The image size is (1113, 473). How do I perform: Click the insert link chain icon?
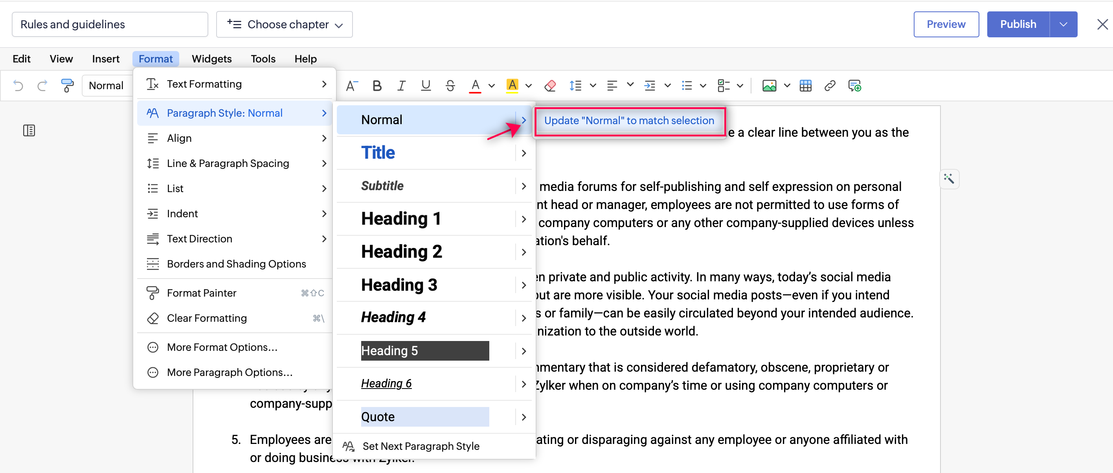point(829,86)
